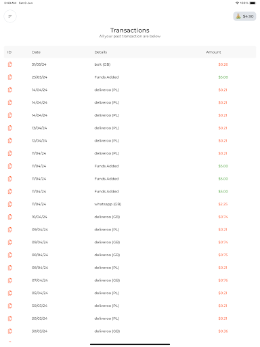This screenshot has width=260, height=347.
Task: Copy the ID of the bolt (GB) transaction
Action: pos(10,64)
